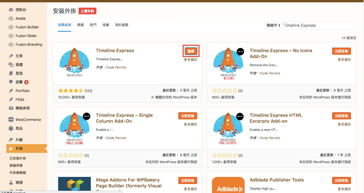Screen dimensions: 364x193
Task: Open 更多資訊 for No Icons Add-On
Action: (x=344, y=60)
